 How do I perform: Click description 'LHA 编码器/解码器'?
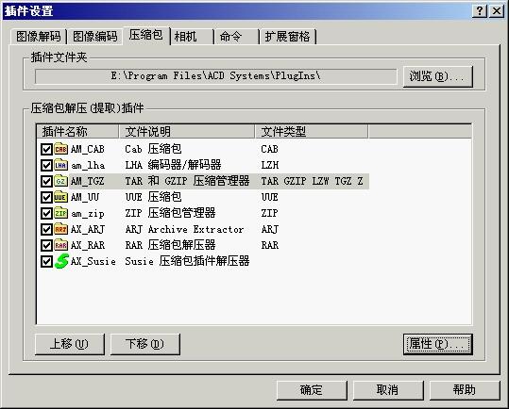pos(173,165)
